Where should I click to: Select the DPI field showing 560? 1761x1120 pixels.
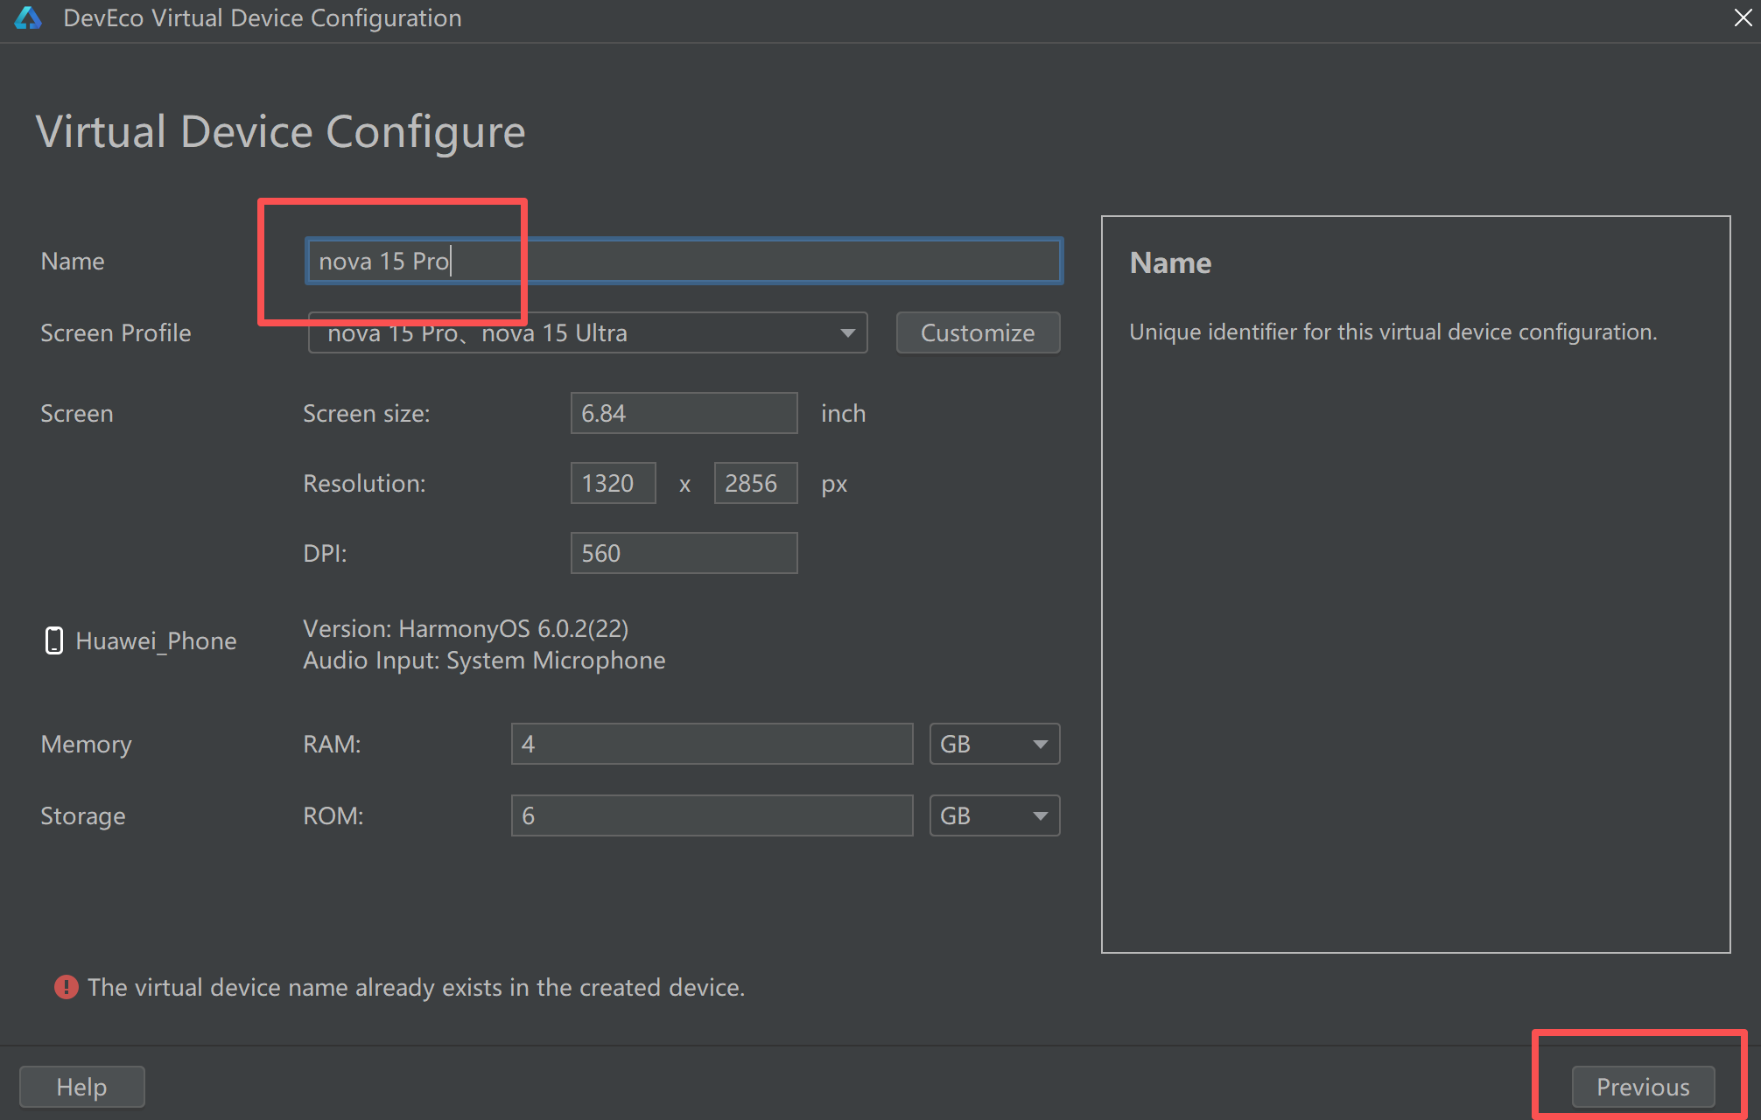pos(683,553)
